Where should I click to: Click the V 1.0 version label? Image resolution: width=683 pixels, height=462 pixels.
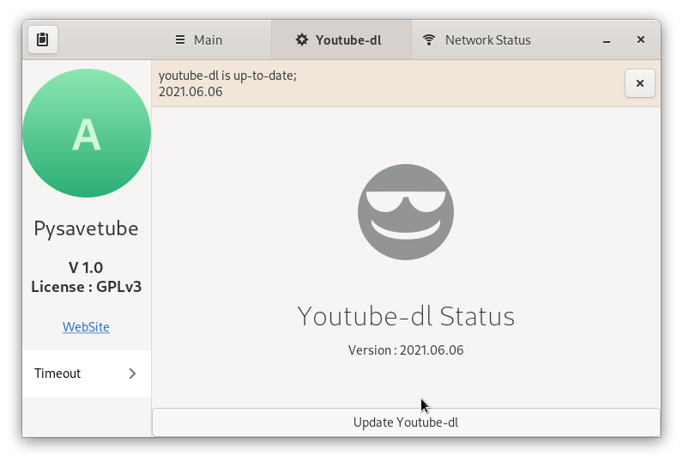[x=86, y=268]
